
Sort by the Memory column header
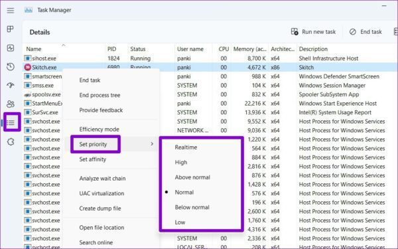click(250, 49)
